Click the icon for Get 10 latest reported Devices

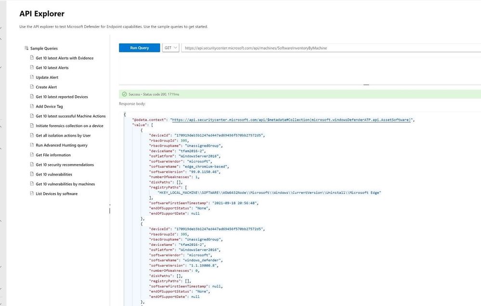coord(32,96)
